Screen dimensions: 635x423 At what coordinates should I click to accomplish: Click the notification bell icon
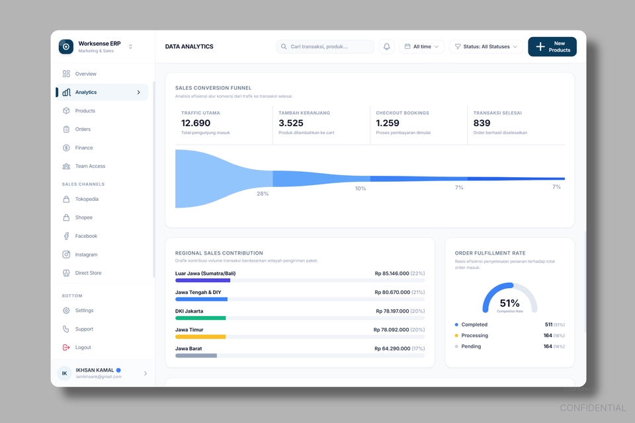pos(386,46)
